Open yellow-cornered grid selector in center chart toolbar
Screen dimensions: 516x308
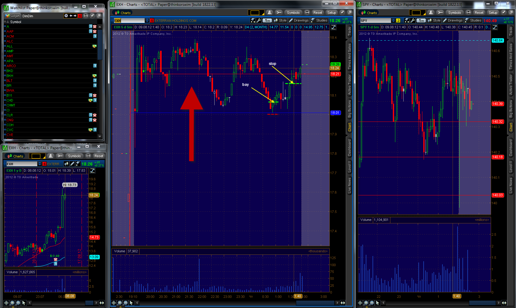point(256,13)
